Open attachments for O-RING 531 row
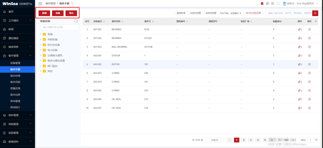This screenshot has width=323, height=148. (x=300, y=82)
